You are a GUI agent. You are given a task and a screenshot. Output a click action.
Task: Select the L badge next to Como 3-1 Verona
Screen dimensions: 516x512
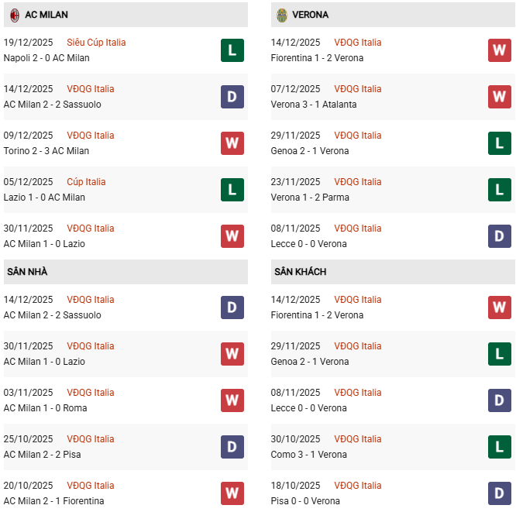(x=500, y=447)
